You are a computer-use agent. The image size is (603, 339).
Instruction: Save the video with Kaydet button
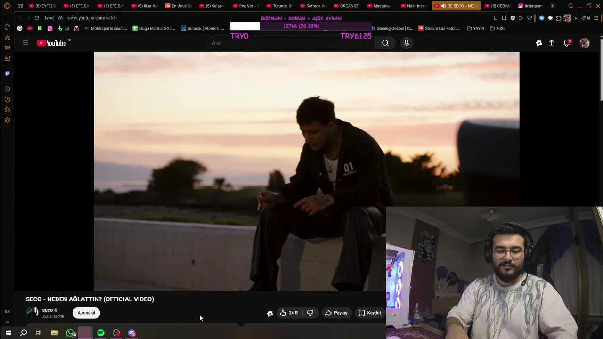coord(370,313)
